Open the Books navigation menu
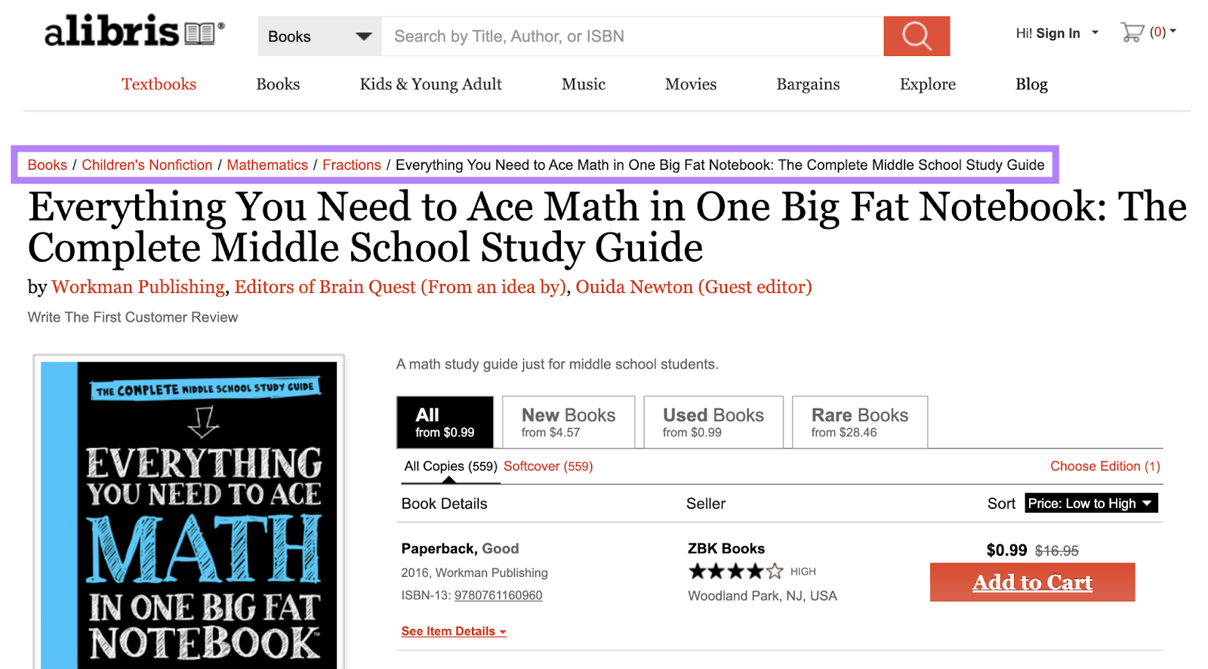This screenshot has width=1208, height=669. (278, 85)
